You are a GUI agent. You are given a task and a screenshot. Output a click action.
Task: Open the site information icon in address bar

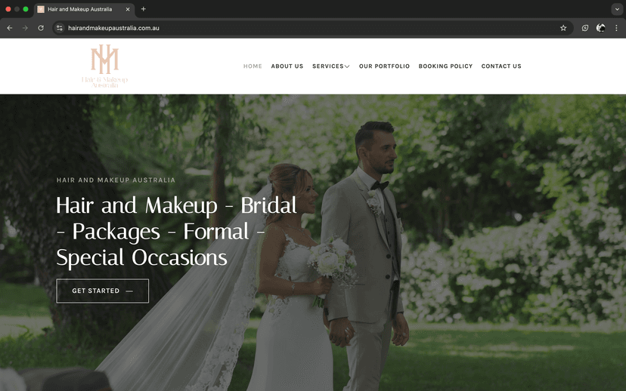(60, 28)
